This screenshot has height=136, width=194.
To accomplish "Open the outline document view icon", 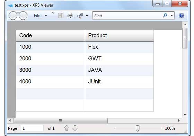I will 61,16.
